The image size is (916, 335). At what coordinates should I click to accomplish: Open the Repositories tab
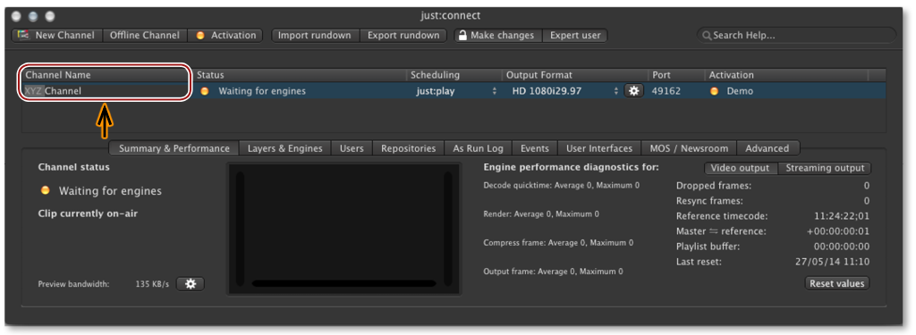click(408, 148)
